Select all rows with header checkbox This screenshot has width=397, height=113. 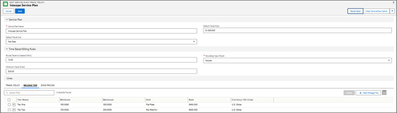[x=9, y=100]
